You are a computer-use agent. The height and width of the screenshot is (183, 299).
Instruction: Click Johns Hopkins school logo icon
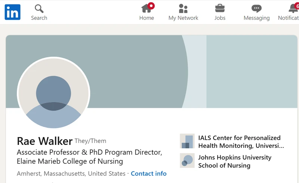187,161
